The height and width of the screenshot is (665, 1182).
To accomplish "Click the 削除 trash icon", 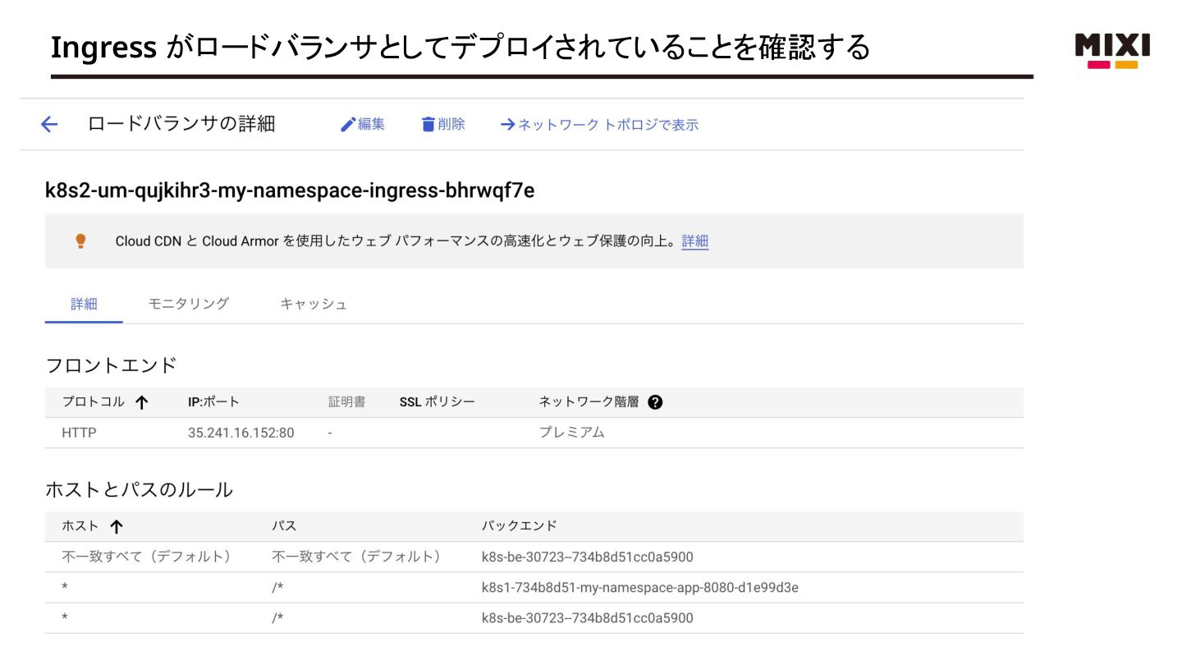I will click(428, 124).
